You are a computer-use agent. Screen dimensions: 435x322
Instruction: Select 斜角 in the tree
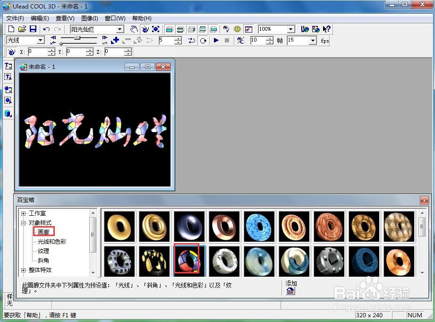click(x=43, y=261)
